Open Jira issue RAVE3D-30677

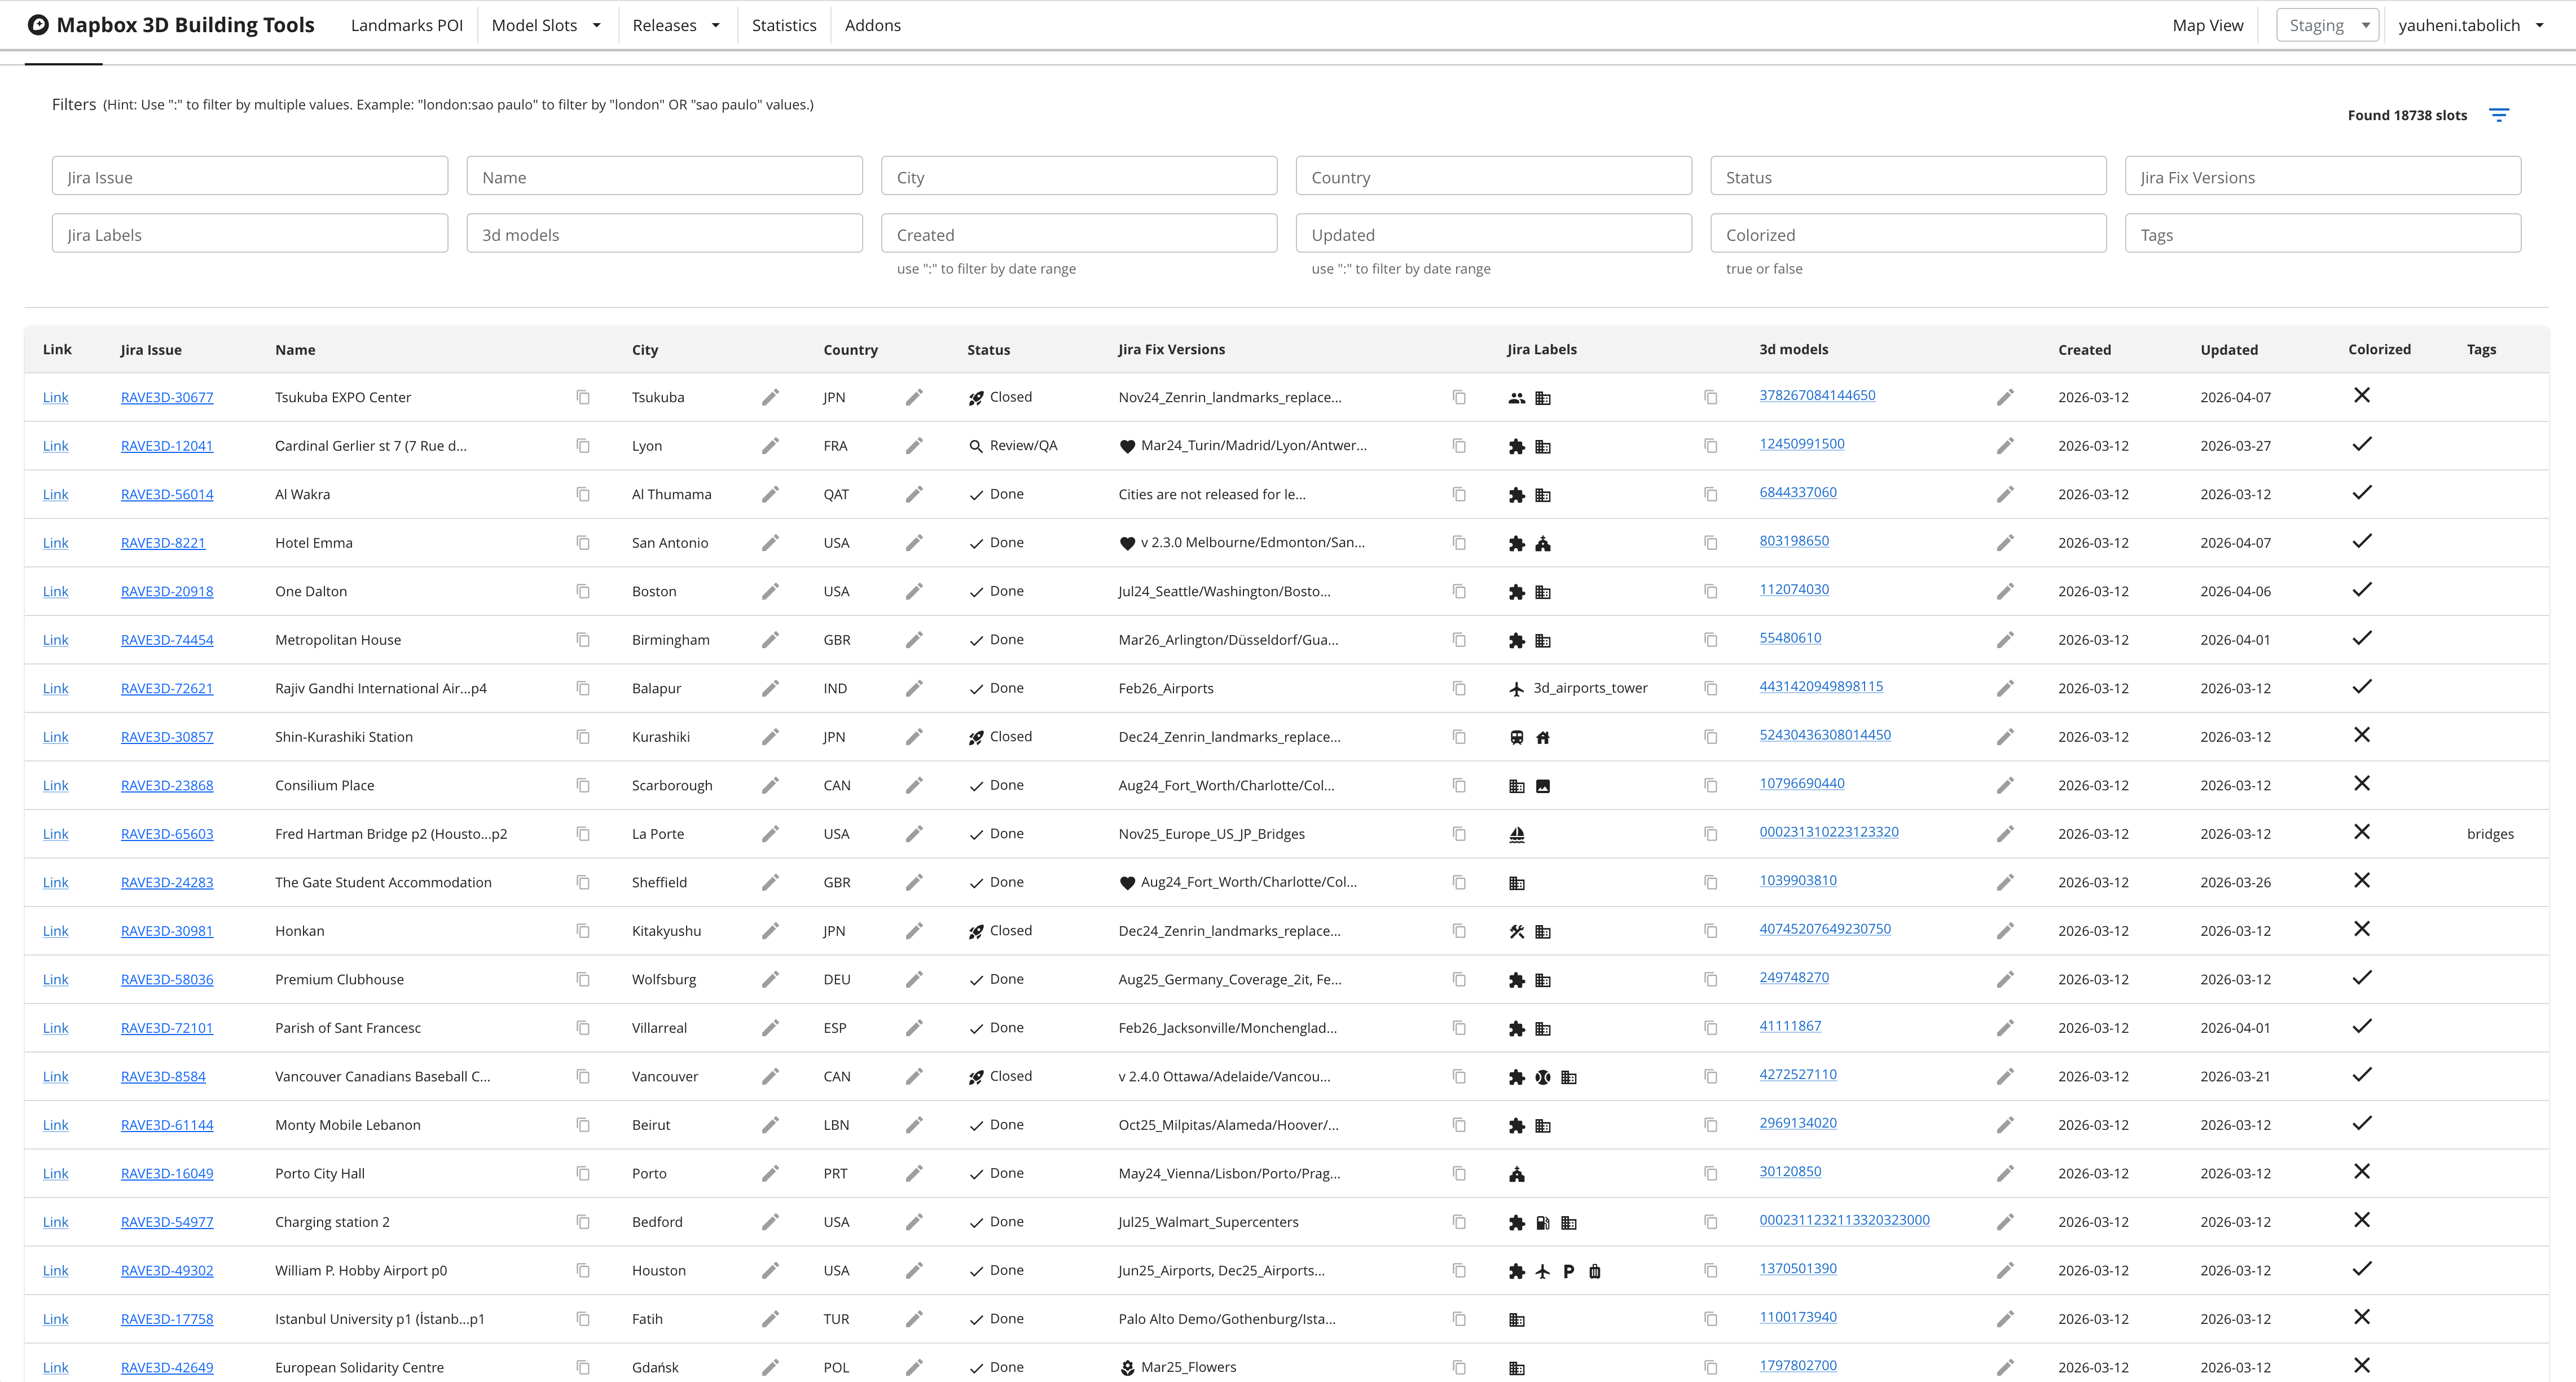click(167, 397)
